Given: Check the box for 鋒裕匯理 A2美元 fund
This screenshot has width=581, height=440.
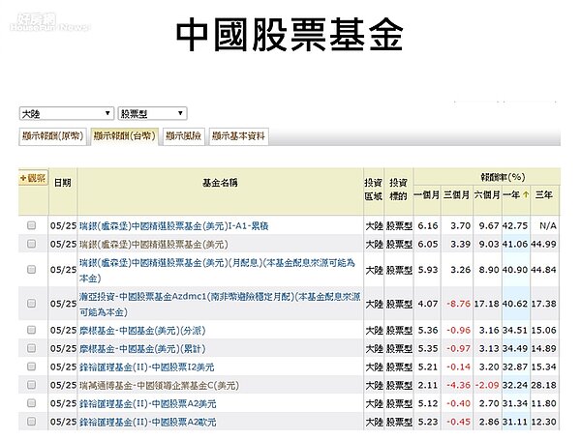Looking at the screenshot, I should (32, 403).
